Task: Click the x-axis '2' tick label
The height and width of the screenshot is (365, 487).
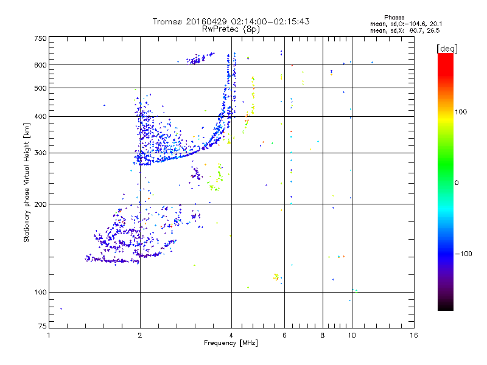Action: tap(140, 335)
